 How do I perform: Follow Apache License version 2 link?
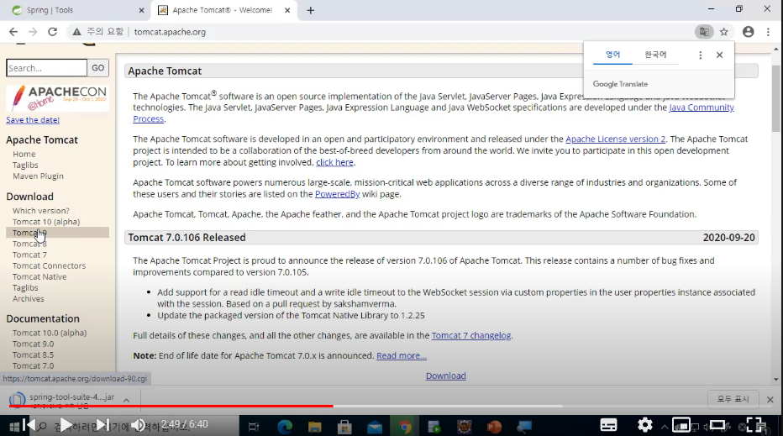pyautogui.click(x=615, y=139)
